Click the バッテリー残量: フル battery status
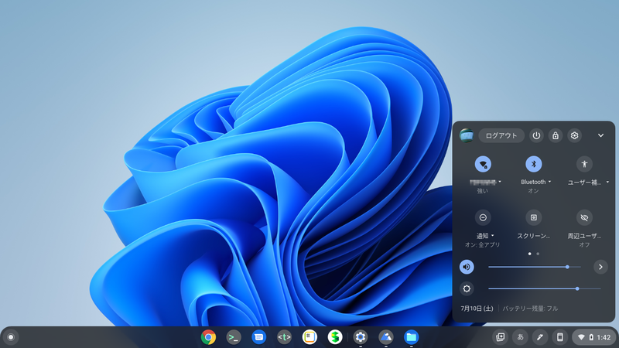This screenshot has height=348, width=619. tap(530, 309)
